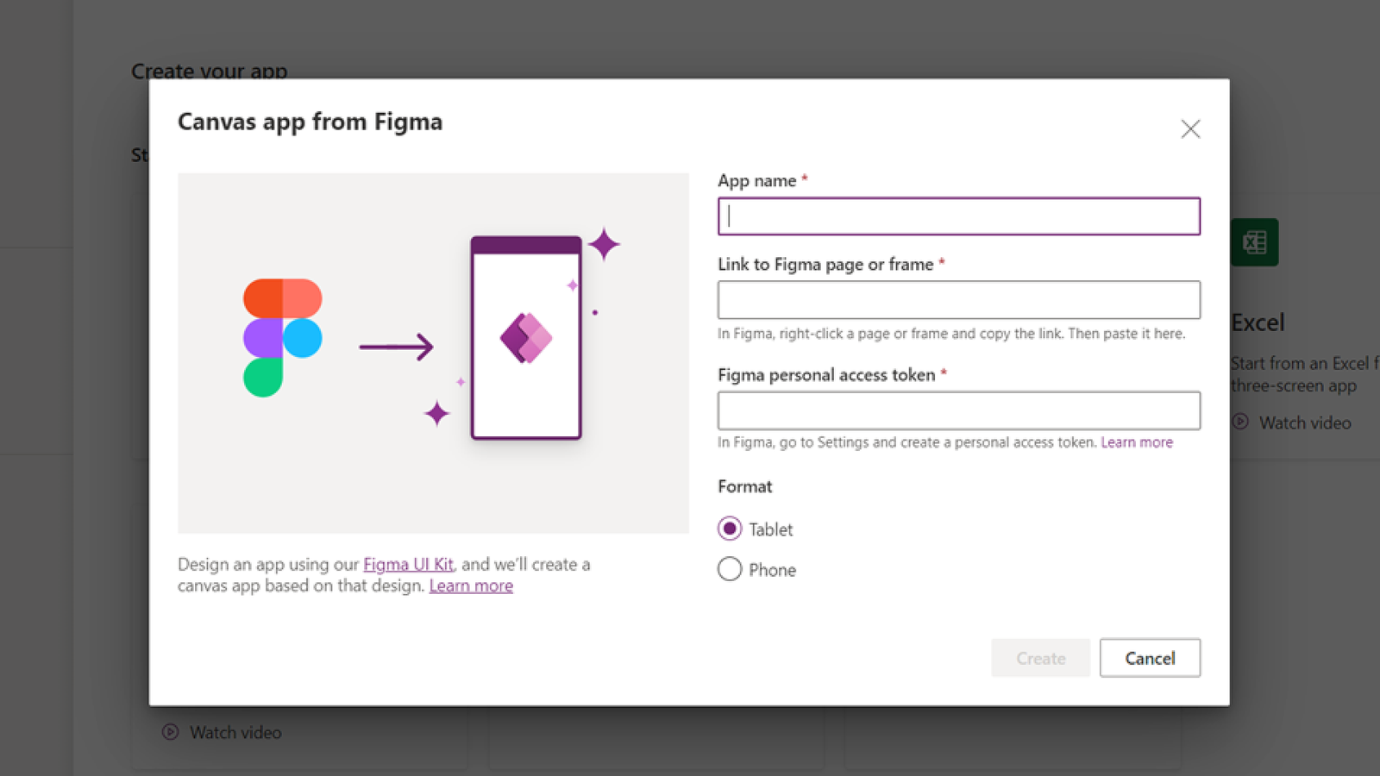Click the Create button

pos(1040,658)
